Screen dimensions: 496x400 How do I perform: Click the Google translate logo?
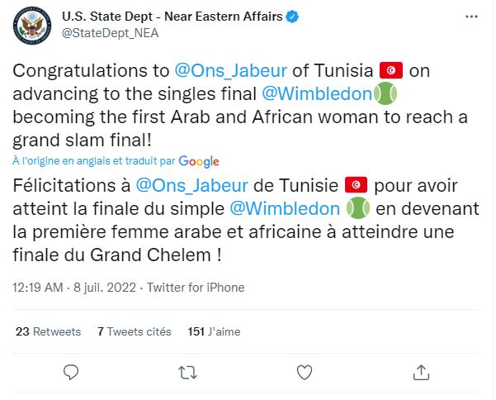(x=198, y=161)
